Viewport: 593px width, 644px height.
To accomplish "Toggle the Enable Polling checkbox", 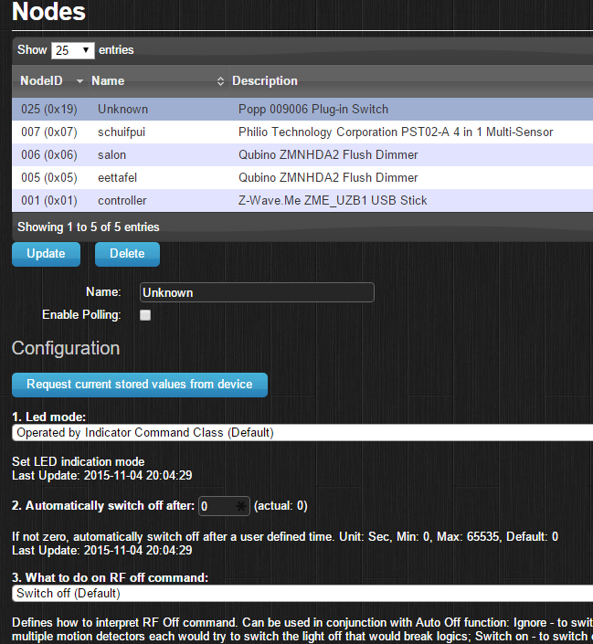I will (145, 315).
